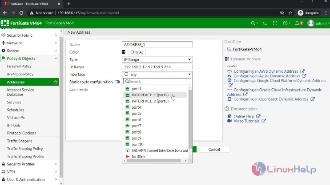Open Firewall Policy page

pos(19,67)
